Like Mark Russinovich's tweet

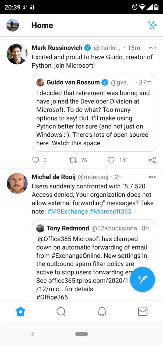point(111,160)
